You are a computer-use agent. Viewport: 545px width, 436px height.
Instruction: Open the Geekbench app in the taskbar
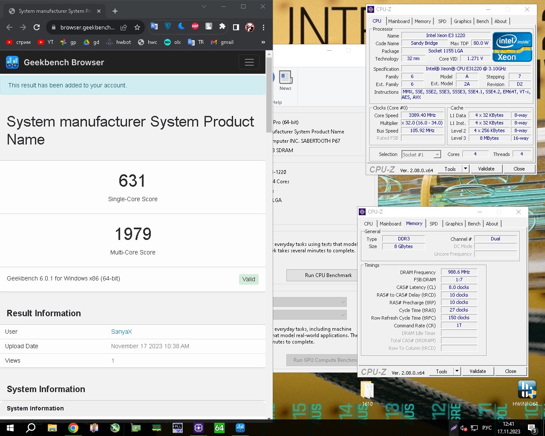pyautogui.click(x=240, y=427)
